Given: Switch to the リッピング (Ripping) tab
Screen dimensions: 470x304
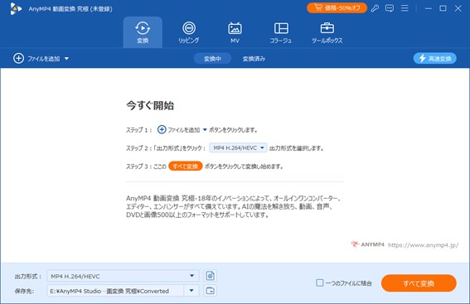Looking at the screenshot, I should (x=189, y=32).
